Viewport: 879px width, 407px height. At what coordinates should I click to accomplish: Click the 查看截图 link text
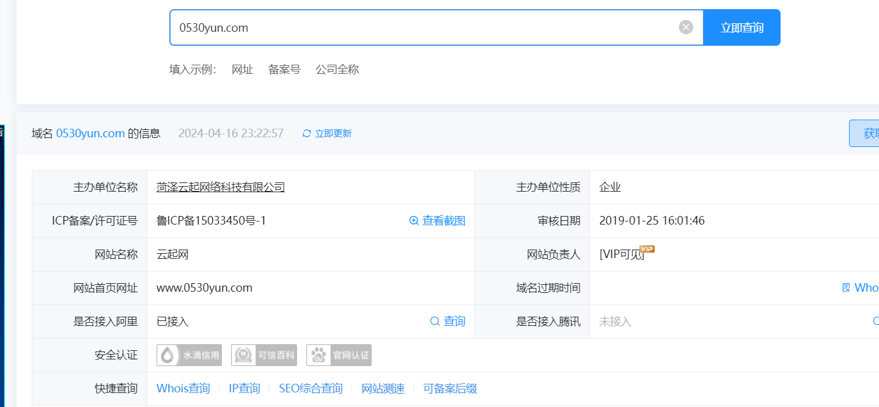point(444,221)
